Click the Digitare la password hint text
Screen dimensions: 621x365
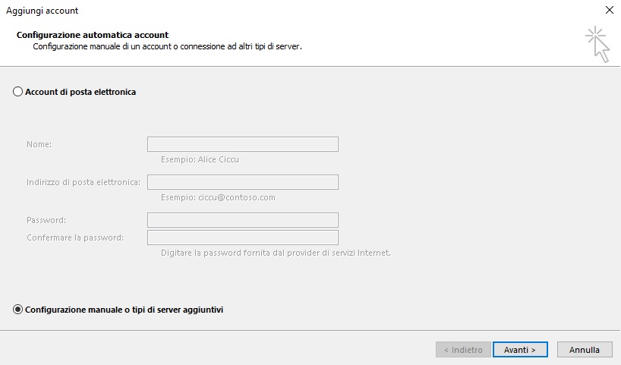tap(276, 253)
